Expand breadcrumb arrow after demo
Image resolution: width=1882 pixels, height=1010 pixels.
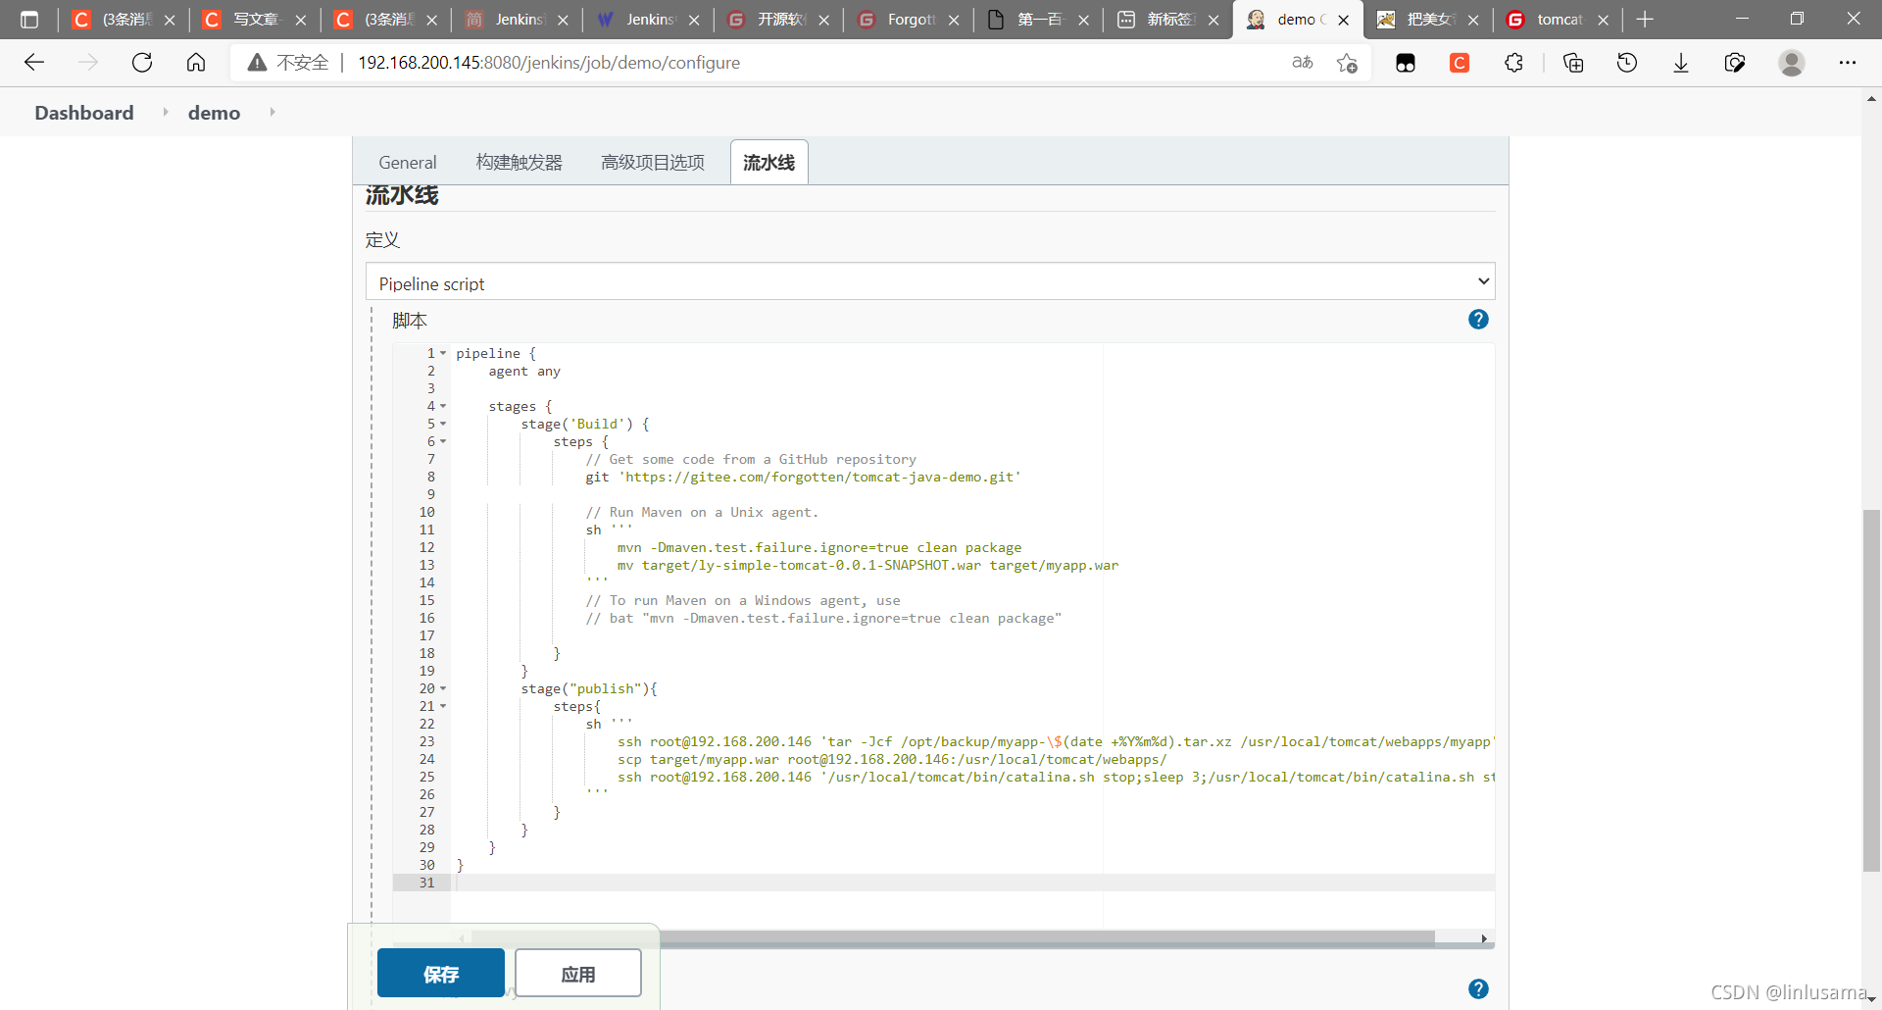point(272,112)
